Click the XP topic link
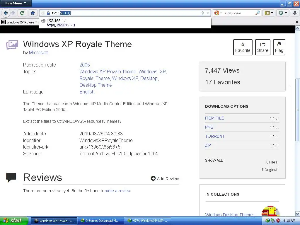This screenshot has height=225, width=300. pos(163,71)
